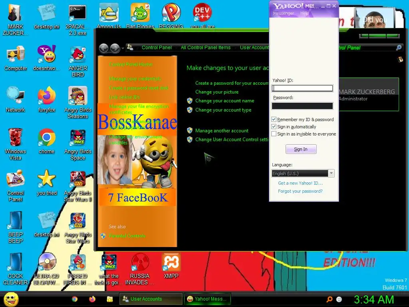Image resolution: width=409 pixels, height=307 pixels.
Task: Launch furryfox Firefox icon
Action: [x=47, y=100]
